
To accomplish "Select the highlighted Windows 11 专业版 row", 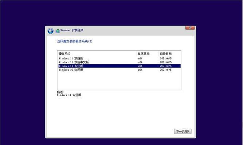I will click(x=119, y=66).
